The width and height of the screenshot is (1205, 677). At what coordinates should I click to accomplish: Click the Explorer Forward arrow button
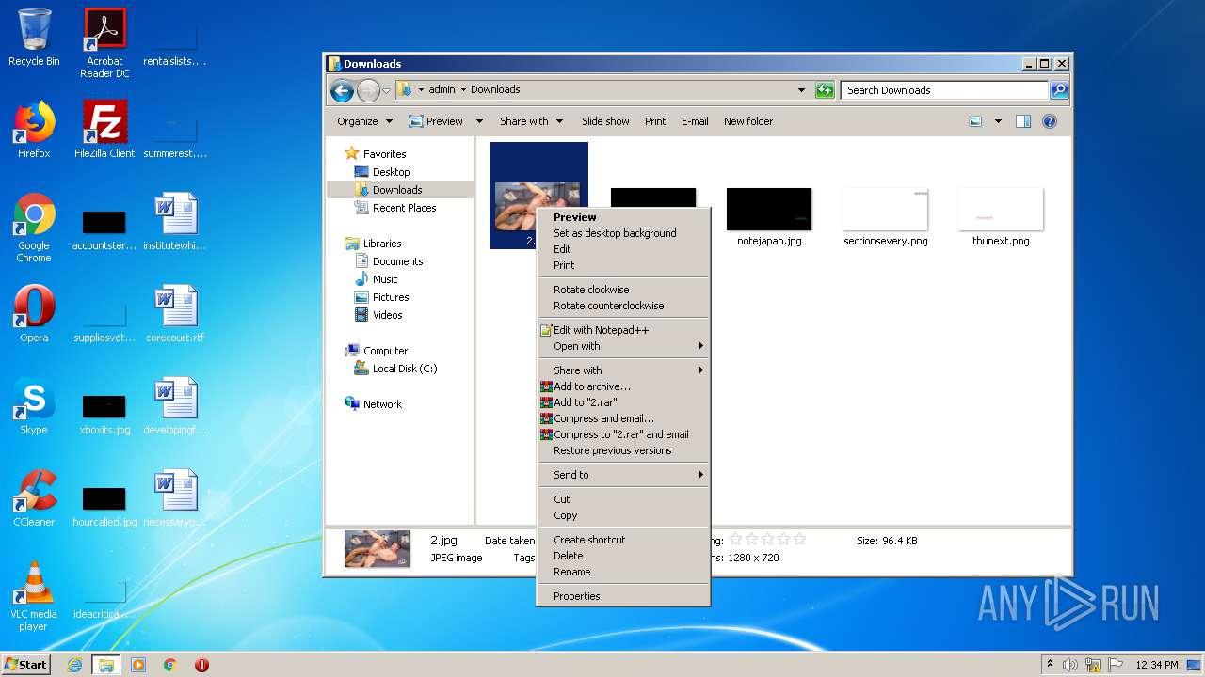coord(368,90)
